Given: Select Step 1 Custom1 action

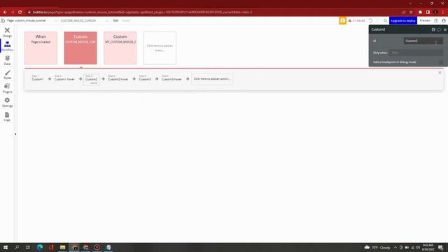Looking at the screenshot, I should (x=38, y=78).
